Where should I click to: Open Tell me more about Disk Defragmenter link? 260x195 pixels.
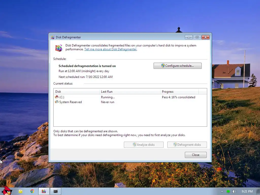(x=111, y=49)
